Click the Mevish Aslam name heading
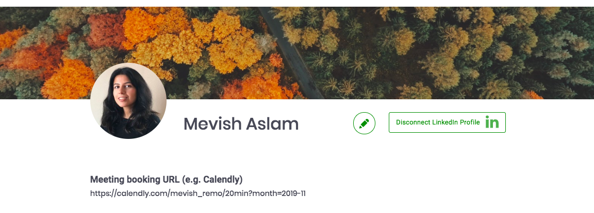 tap(241, 124)
